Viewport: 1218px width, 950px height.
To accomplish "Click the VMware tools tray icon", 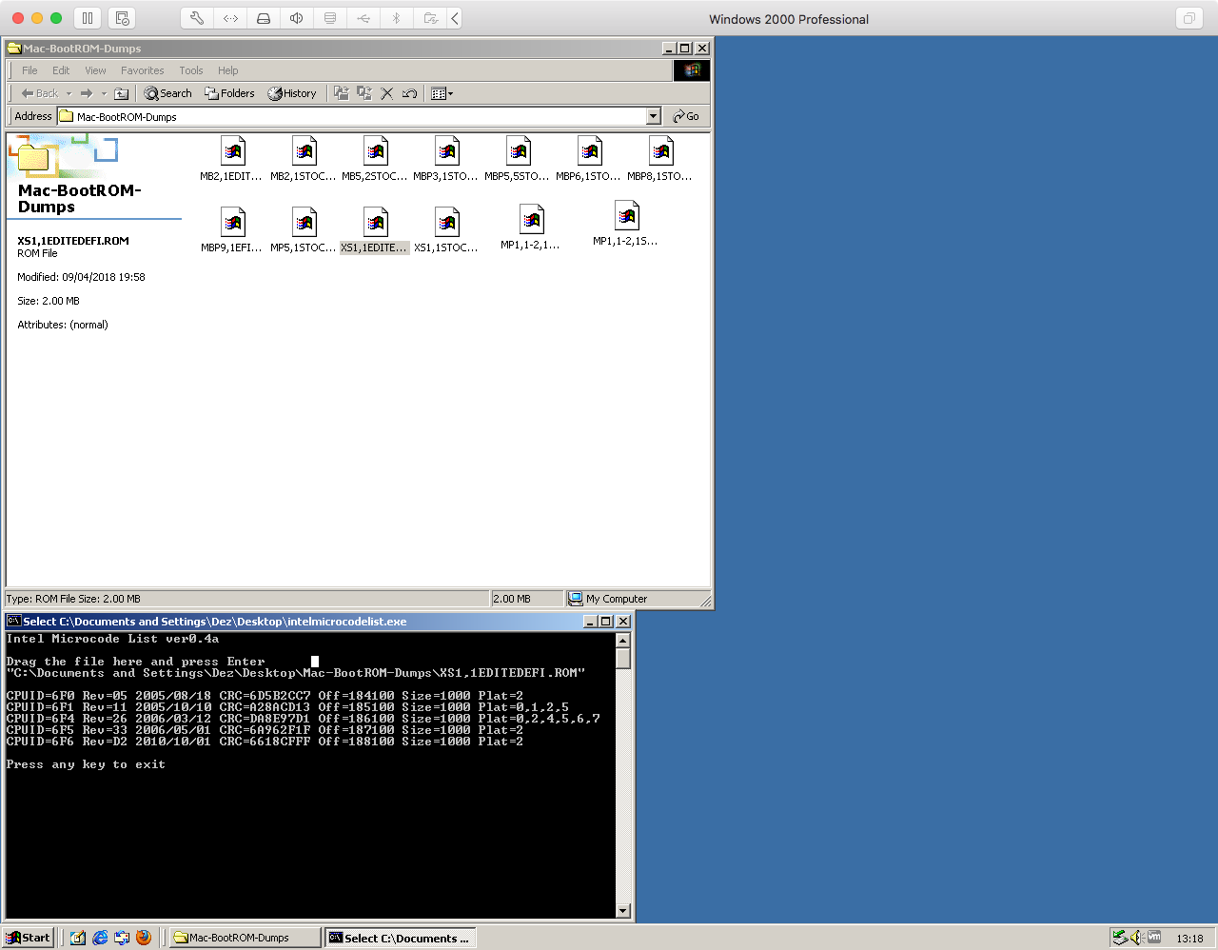I will coord(1154,938).
